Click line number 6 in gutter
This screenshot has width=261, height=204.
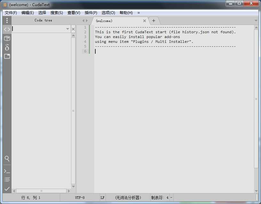point(85,51)
